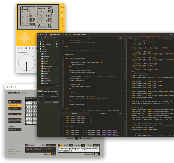Select lowercase abc case option
The width and height of the screenshot is (174, 163).
coord(55,154)
